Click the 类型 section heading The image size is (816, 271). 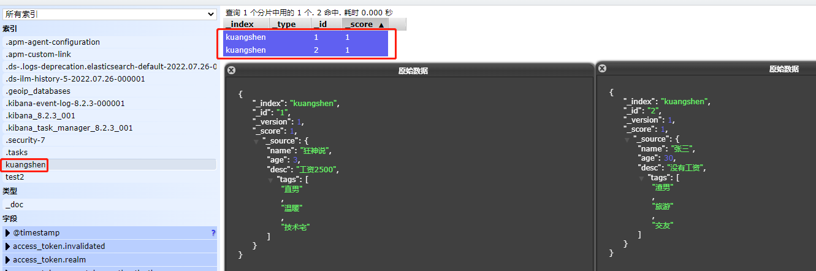coord(10,191)
